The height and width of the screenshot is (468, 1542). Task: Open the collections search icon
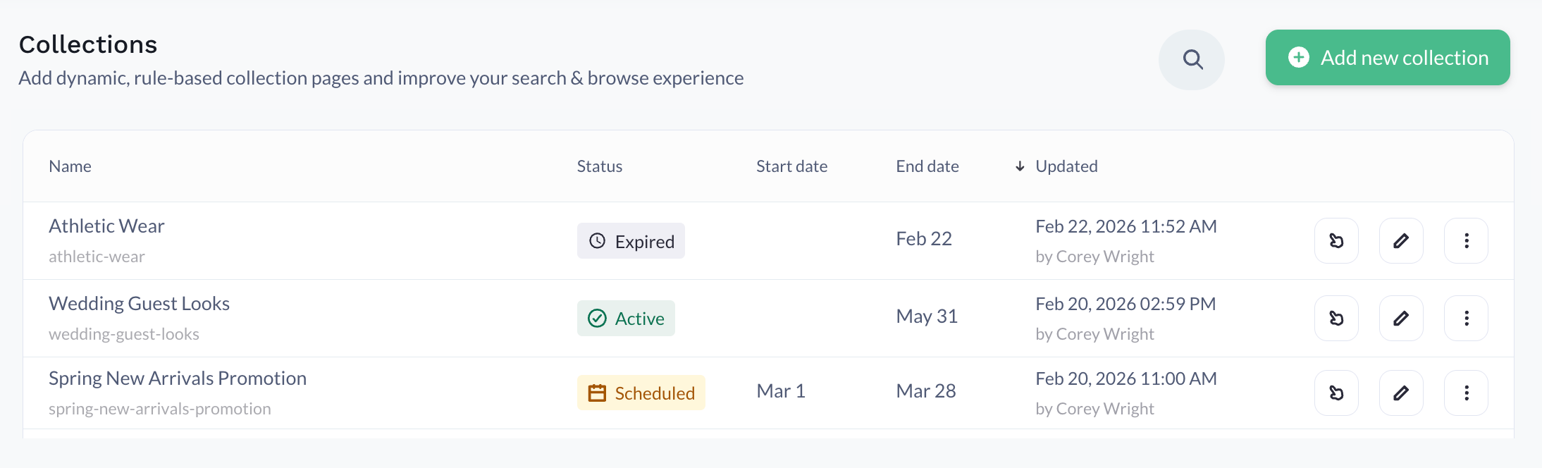tap(1192, 59)
